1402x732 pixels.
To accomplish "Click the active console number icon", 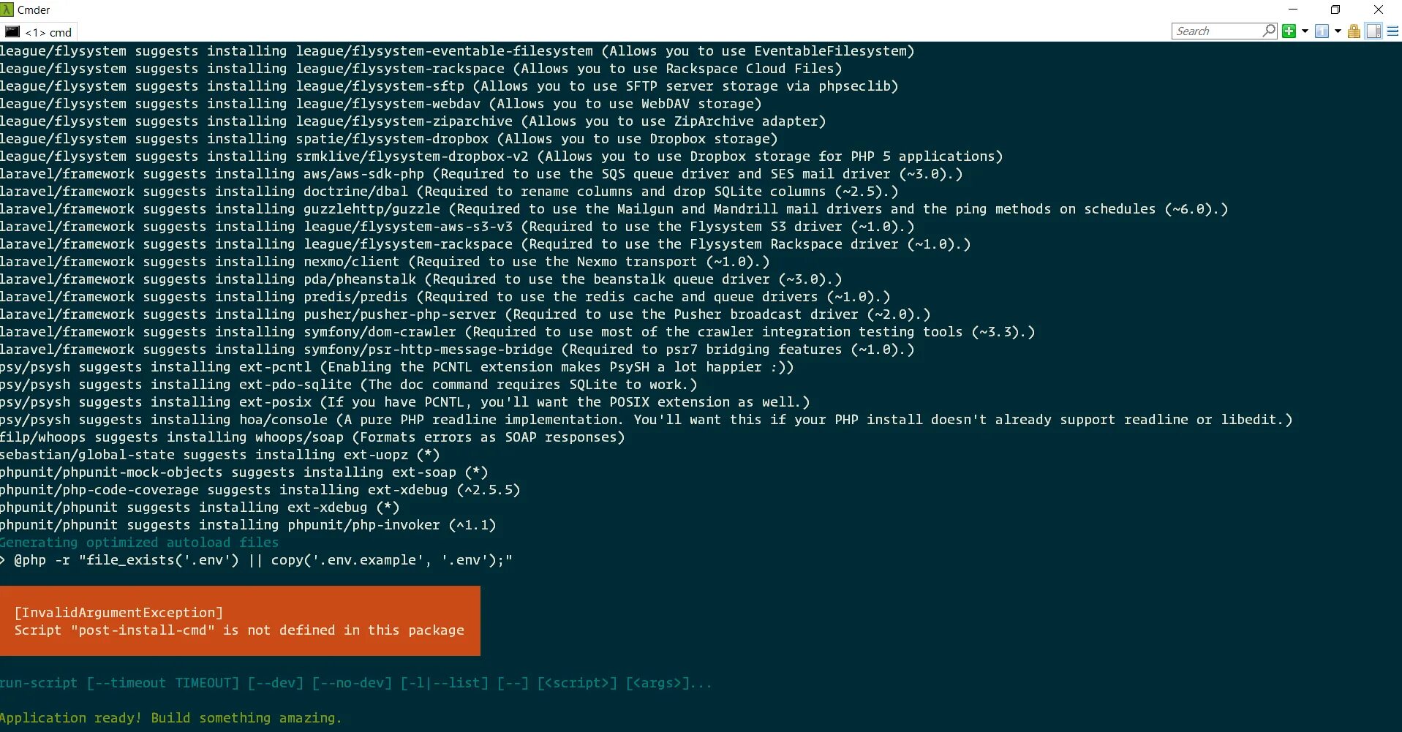I will click(x=1322, y=31).
